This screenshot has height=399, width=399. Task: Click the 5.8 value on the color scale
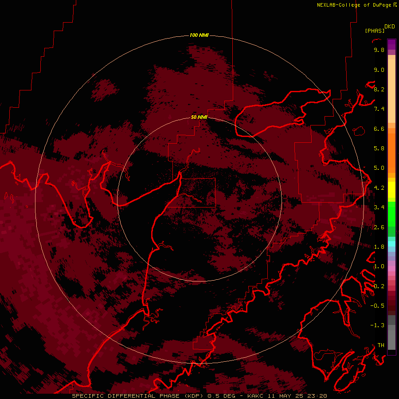click(x=379, y=149)
